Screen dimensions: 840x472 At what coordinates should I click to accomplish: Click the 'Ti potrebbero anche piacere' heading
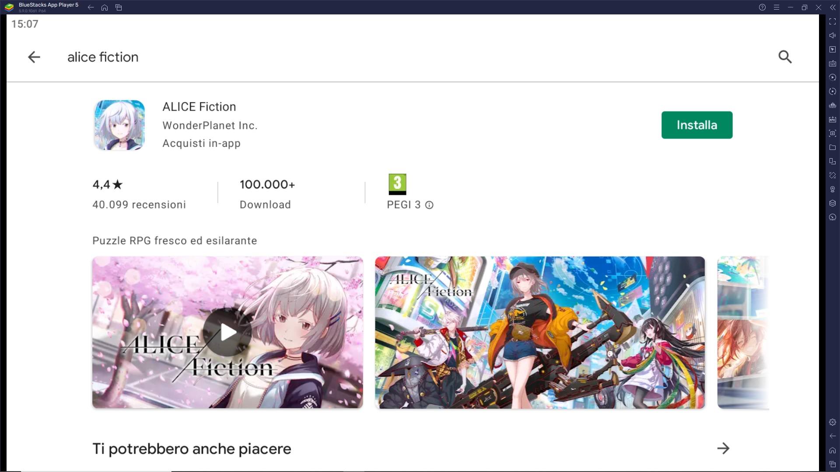pos(192,449)
